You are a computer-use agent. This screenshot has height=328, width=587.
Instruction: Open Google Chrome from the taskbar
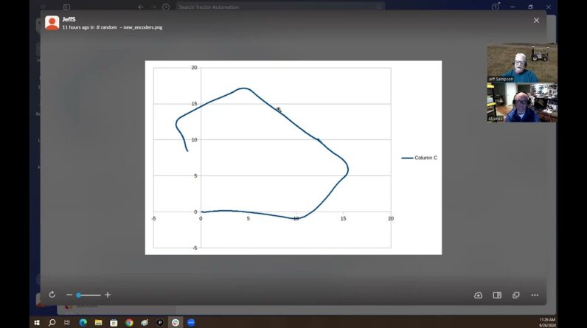[129, 322]
